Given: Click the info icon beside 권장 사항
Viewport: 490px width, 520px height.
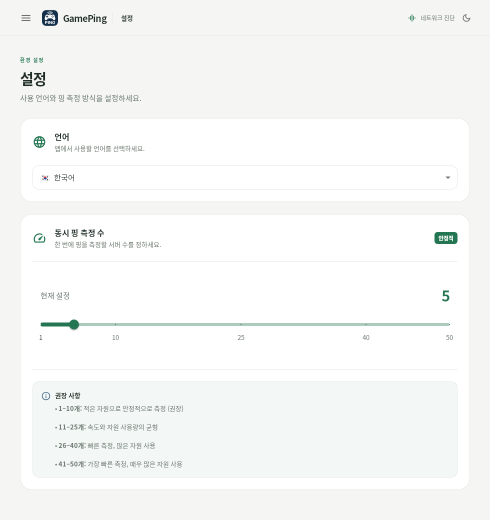Looking at the screenshot, I should coord(46,396).
